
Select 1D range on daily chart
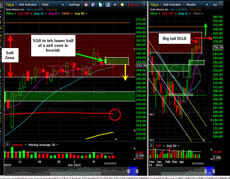coord(90,174)
